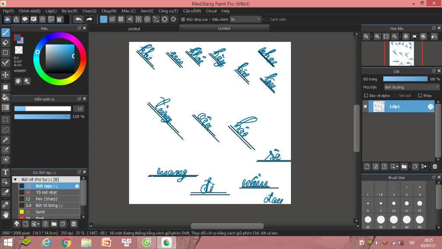Open 'Pha trộn' blending mode dropdown
The image size is (442, 249).
pos(411,87)
